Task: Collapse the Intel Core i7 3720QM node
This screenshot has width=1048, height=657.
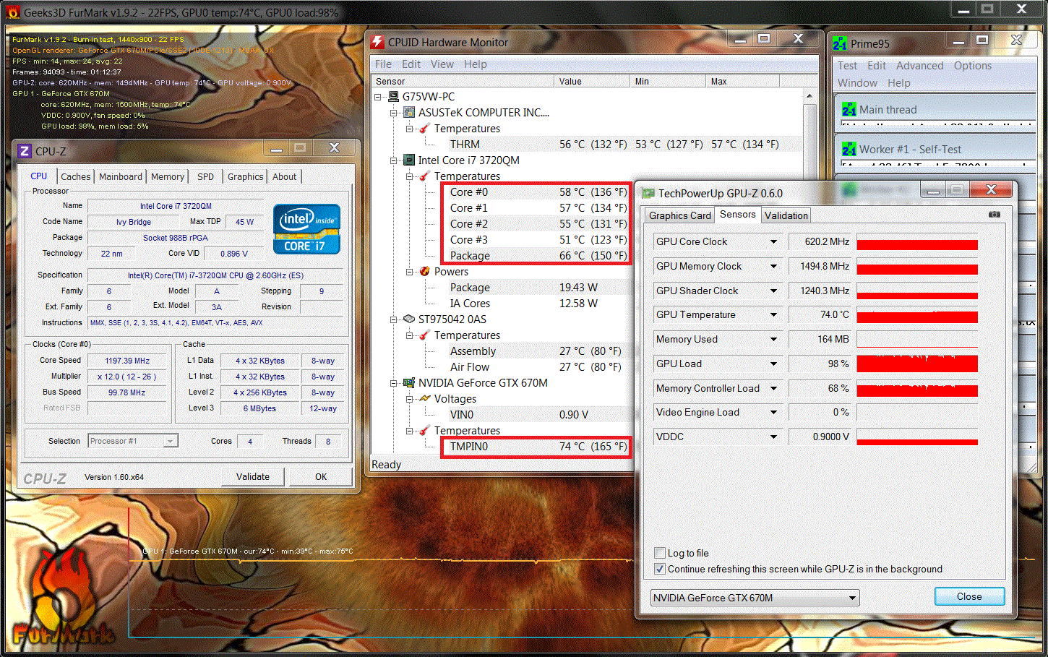Action: pos(394,160)
